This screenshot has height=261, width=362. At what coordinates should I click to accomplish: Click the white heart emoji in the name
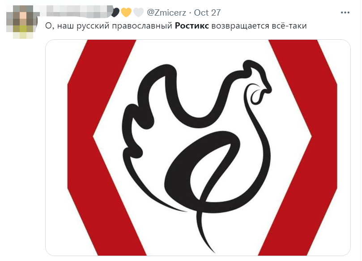pyautogui.click(x=138, y=12)
